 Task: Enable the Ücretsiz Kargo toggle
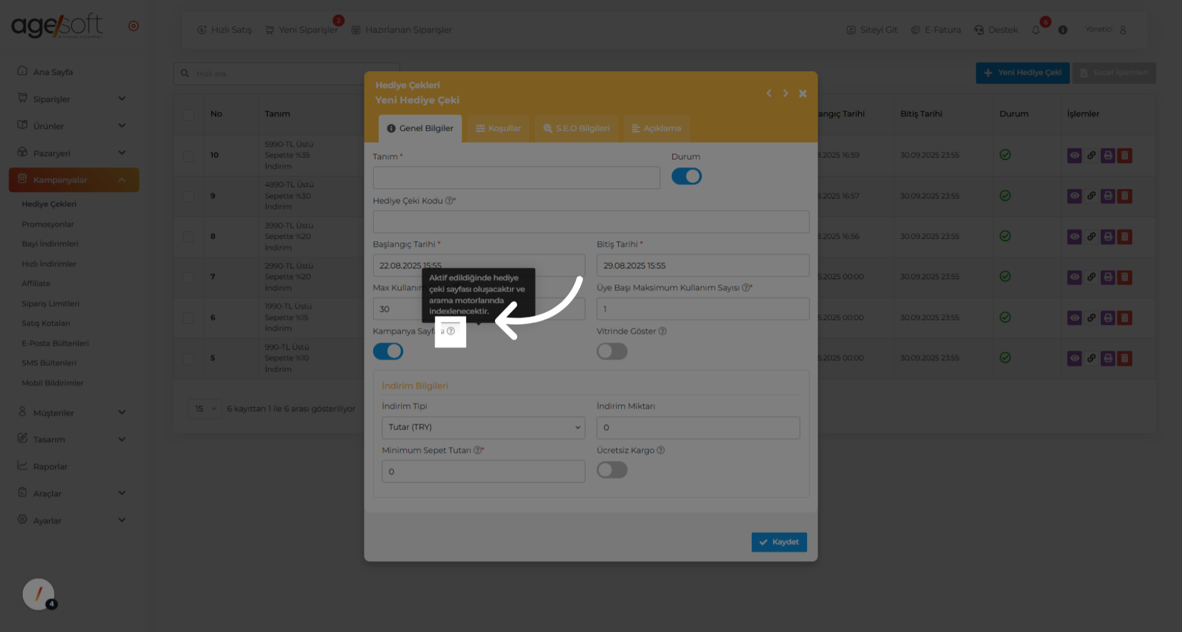(x=612, y=470)
